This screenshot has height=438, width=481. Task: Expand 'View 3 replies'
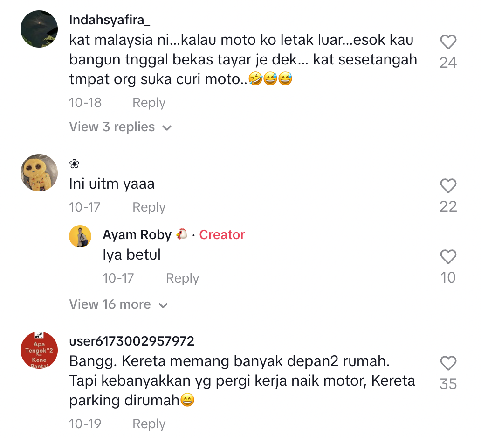[120, 127]
